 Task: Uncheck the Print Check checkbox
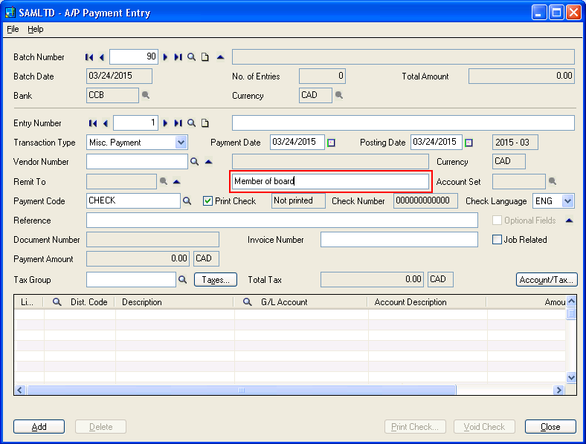tap(207, 201)
